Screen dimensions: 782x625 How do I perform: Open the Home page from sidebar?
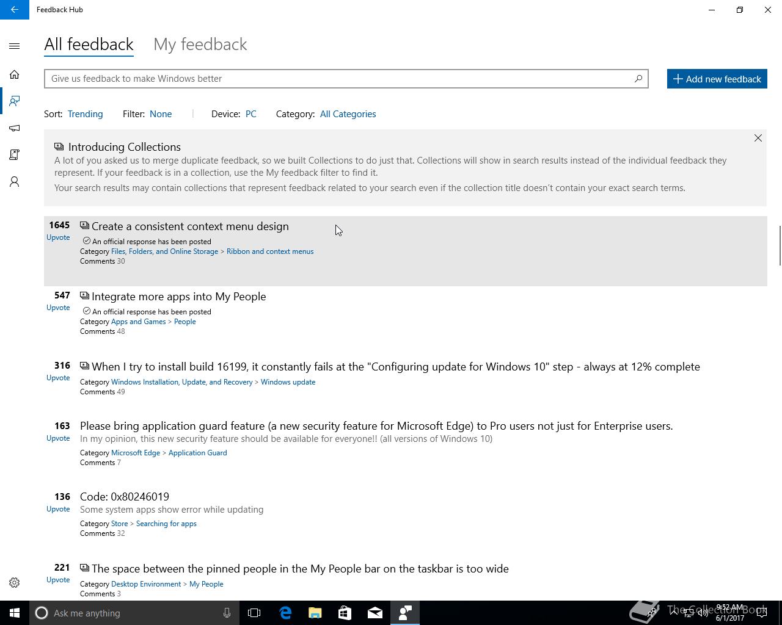click(15, 74)
